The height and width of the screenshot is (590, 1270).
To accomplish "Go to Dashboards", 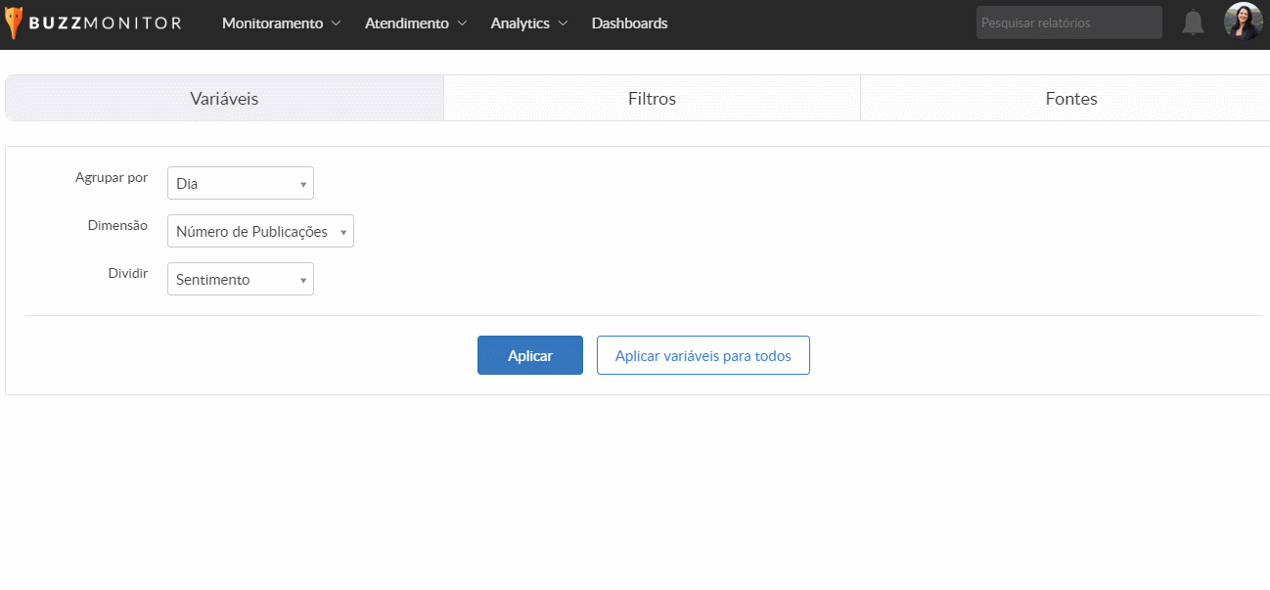I will point(629,23).
